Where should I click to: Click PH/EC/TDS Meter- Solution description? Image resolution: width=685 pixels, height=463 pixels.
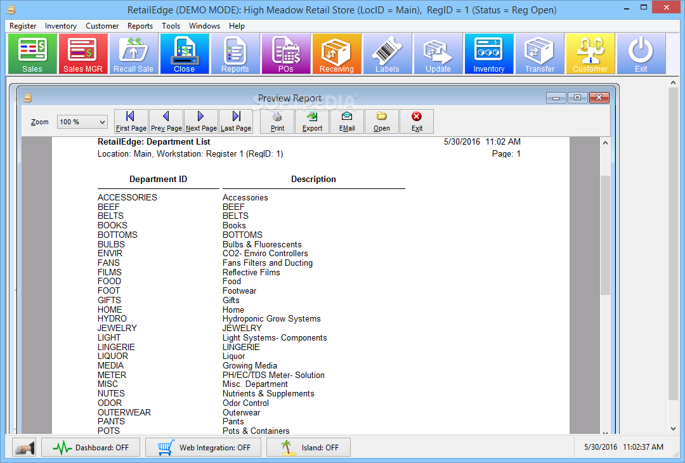pos(273,375)
